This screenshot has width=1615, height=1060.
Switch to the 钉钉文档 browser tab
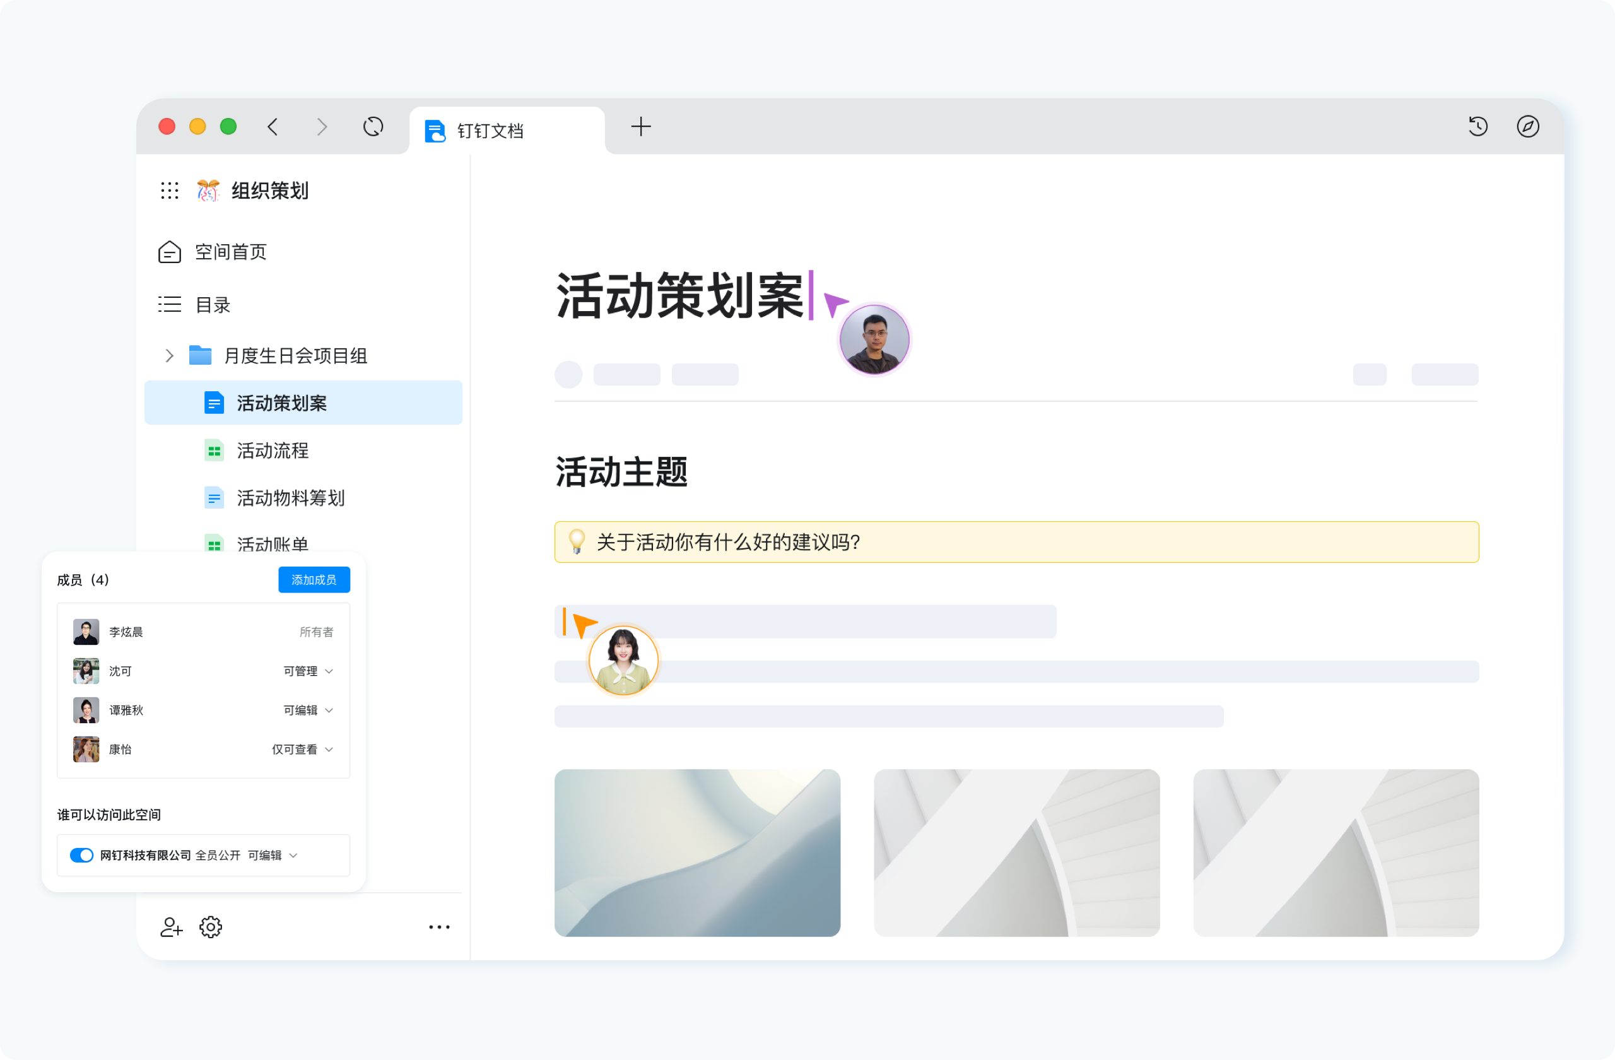click(491, 129)
